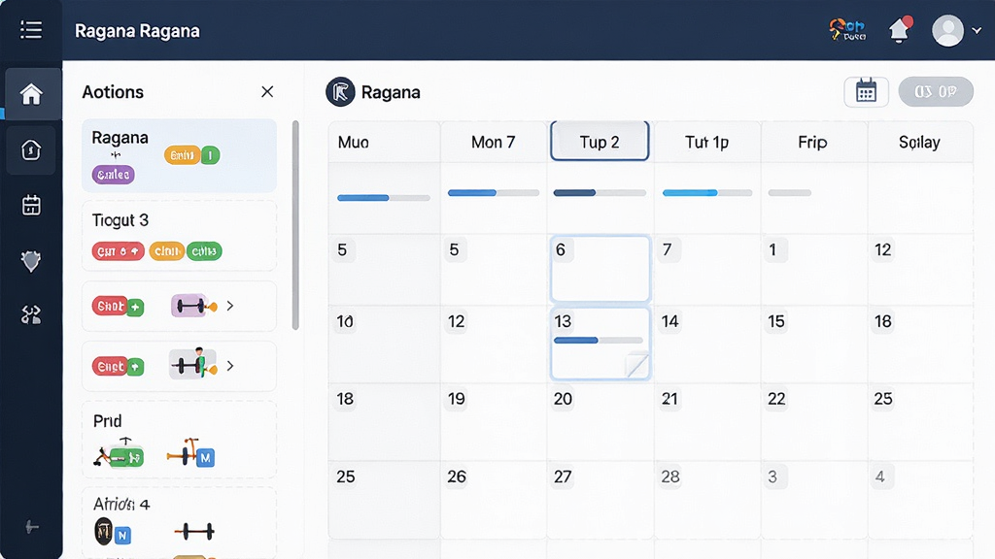Click the gray pill button top right
995x559 pixels.
pos(936,92)
